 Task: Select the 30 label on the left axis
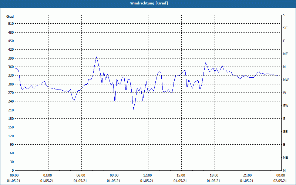(12, 162)
